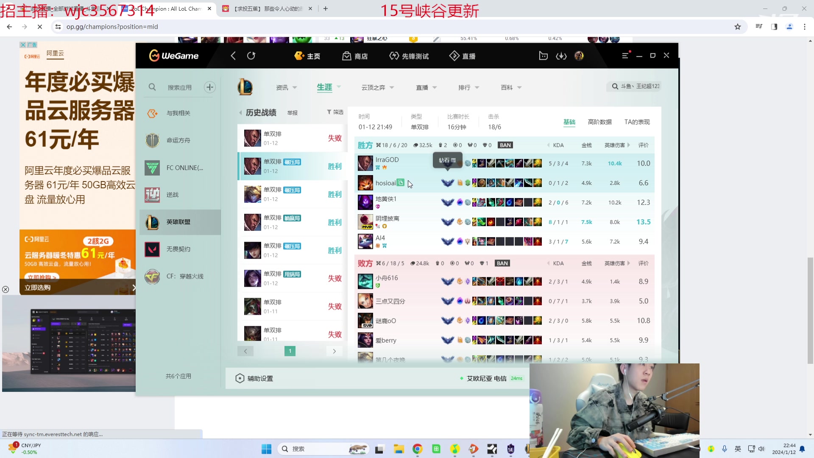Screen dimensions: 814x458
Task: Go to next page of match history
Action: (x=334, y=351)
